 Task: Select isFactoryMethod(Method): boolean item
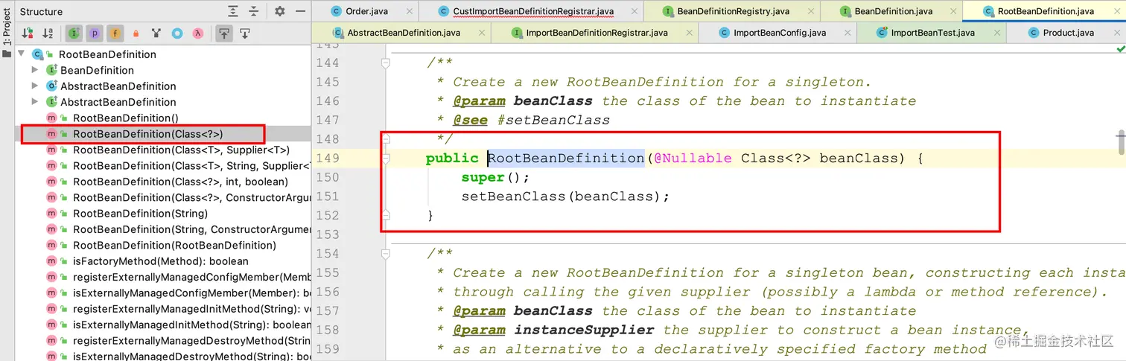tap(162, 261)
